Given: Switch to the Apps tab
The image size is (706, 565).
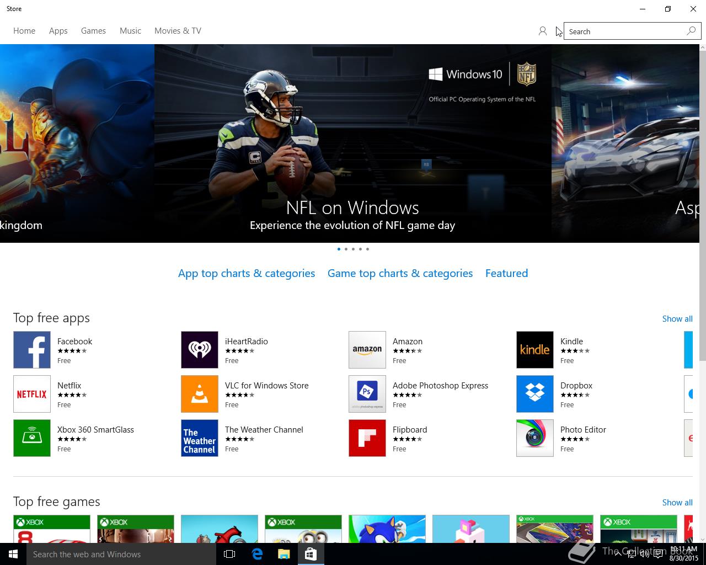Looking at the screenshot, I should click(x=58, y=31).
